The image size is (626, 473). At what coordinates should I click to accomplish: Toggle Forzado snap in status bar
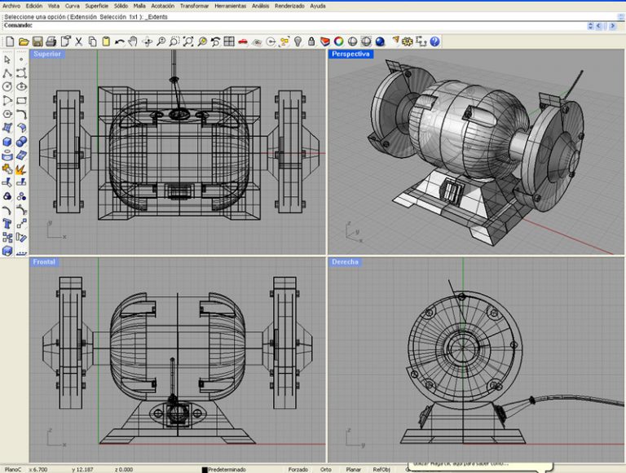tap(297, 469)
